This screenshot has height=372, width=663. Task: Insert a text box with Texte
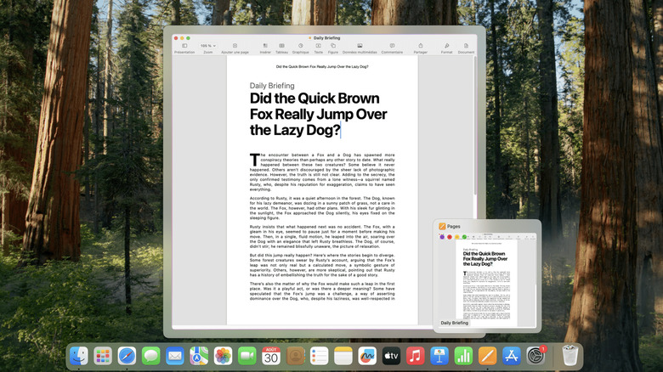click(319, 48)
